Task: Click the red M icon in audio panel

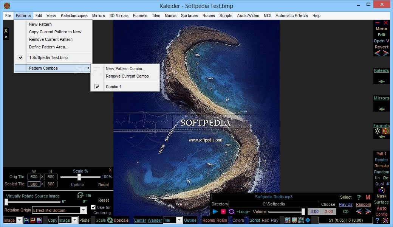Action: click(368, 197)
